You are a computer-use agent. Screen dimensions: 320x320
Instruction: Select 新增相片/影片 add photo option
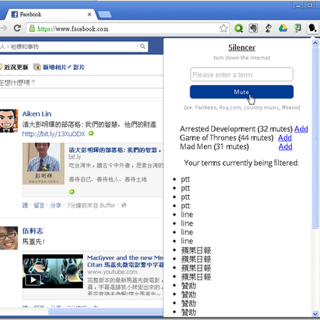click(59, 67)
